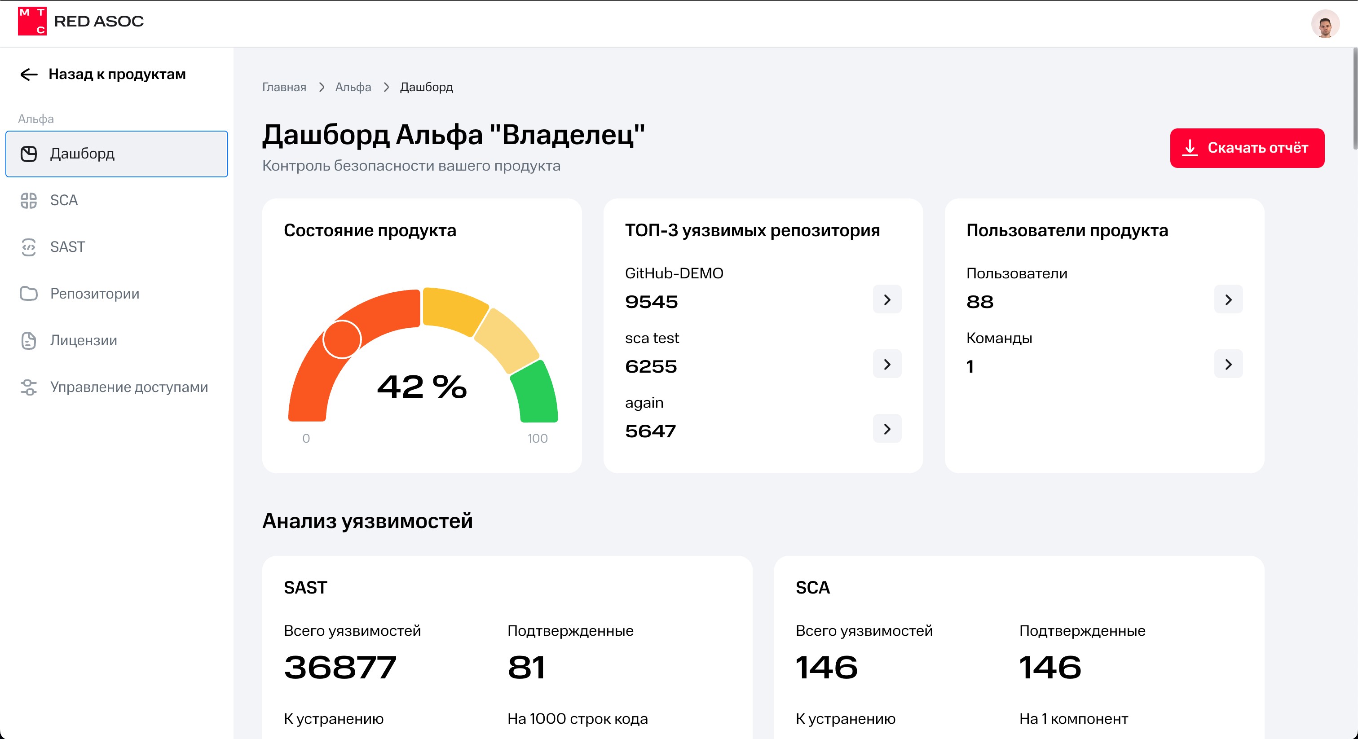Go to Главная breadcrumb link
This screenshot has width=1358, height=739.
pos(284,87)
